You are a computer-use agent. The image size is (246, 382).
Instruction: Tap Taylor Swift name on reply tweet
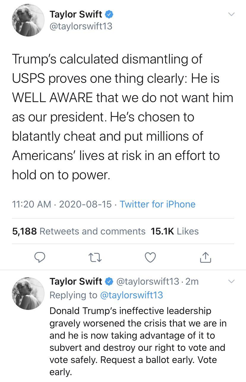pos(76,281)
